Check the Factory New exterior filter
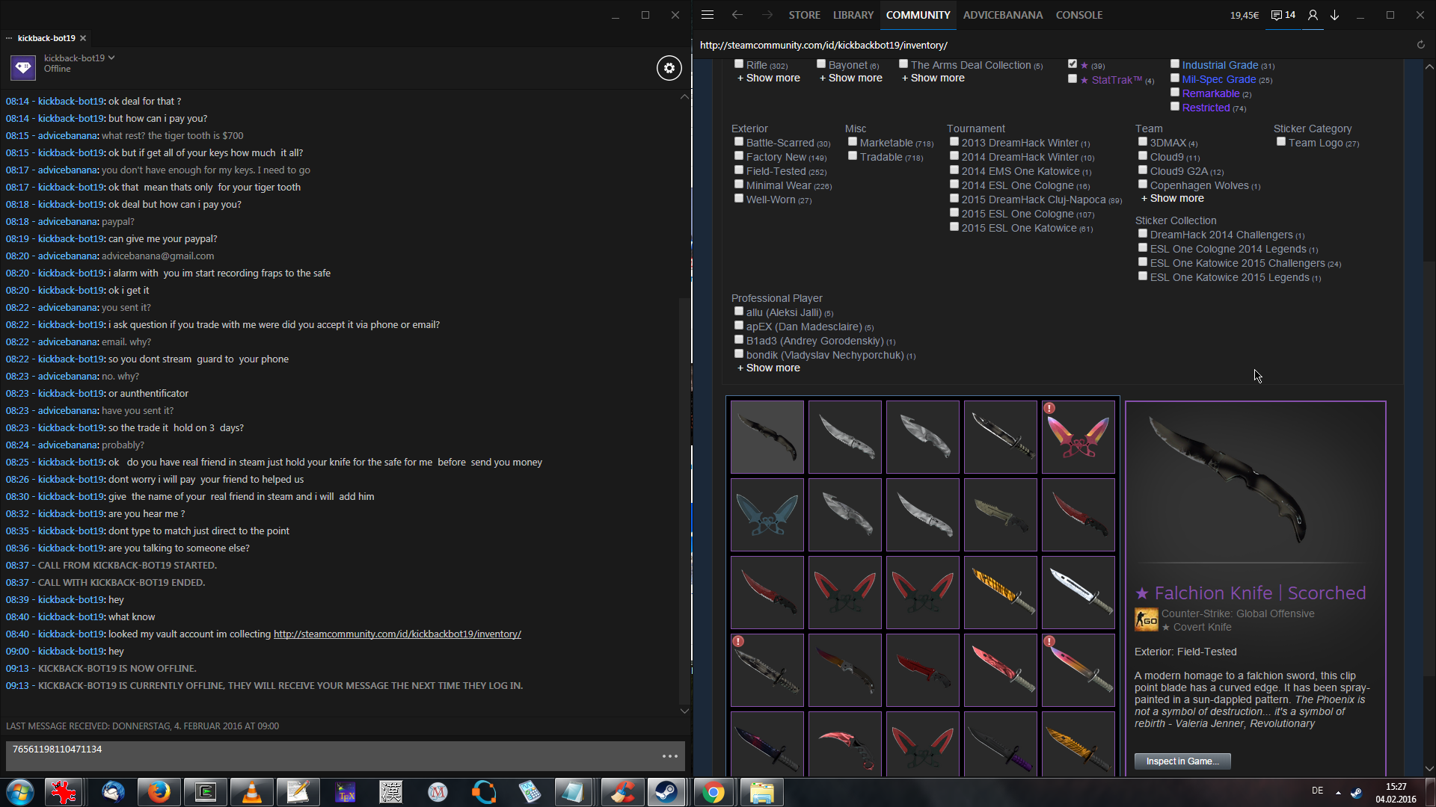 739,156
